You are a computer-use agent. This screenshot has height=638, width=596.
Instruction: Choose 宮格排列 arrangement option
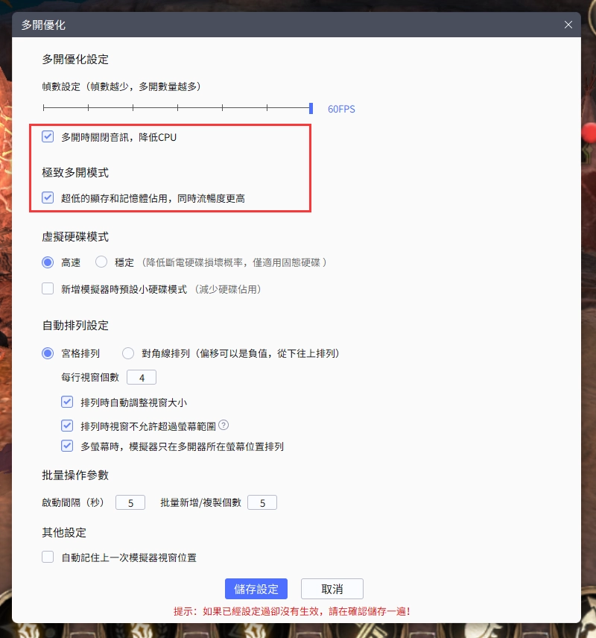(x=48, y=353)
